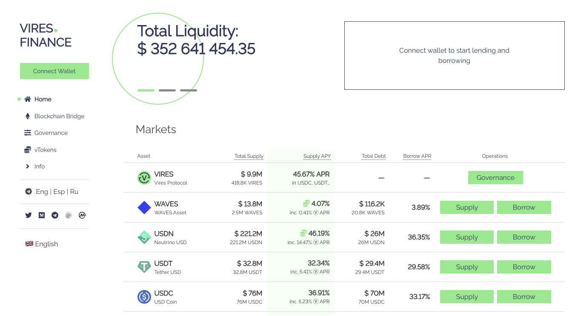Select the Ru language option
The image size is (578, 316).
point(74,191)
